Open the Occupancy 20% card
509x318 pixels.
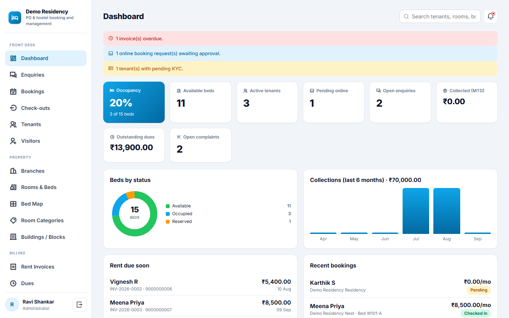(x=134, y=102)
